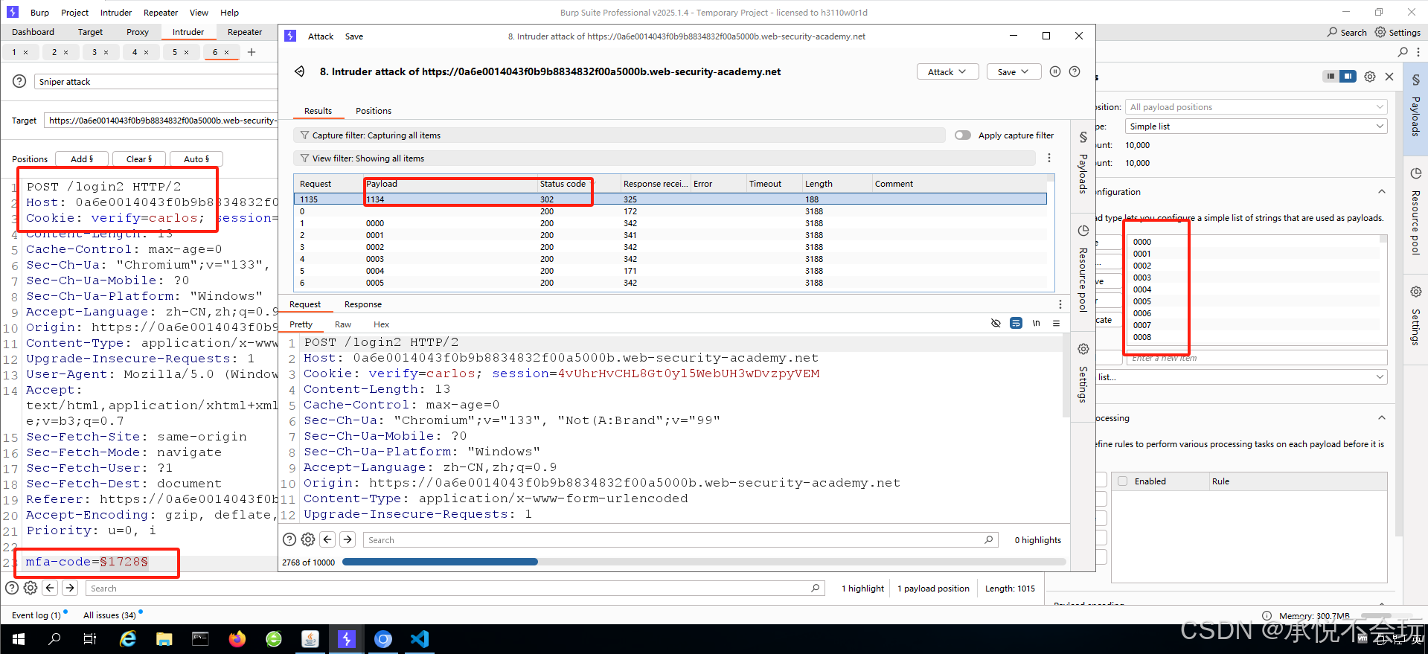Click the enter a new item payload field
The image size is (1428, 654).
click(x=1257, y=358)
